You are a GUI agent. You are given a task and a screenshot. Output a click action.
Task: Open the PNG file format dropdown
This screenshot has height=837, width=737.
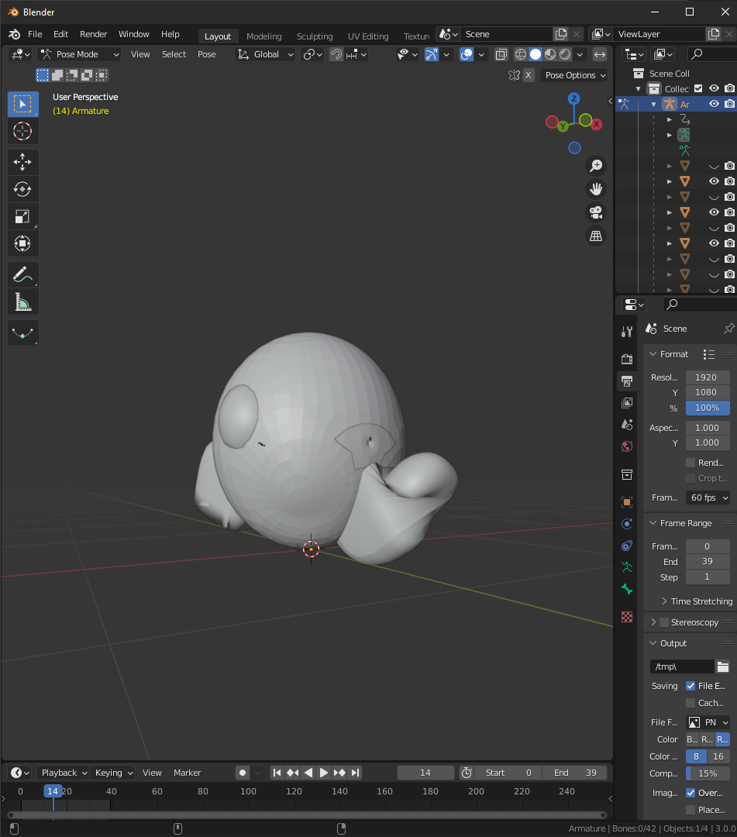pyautogui.click(x=708, y=722)
